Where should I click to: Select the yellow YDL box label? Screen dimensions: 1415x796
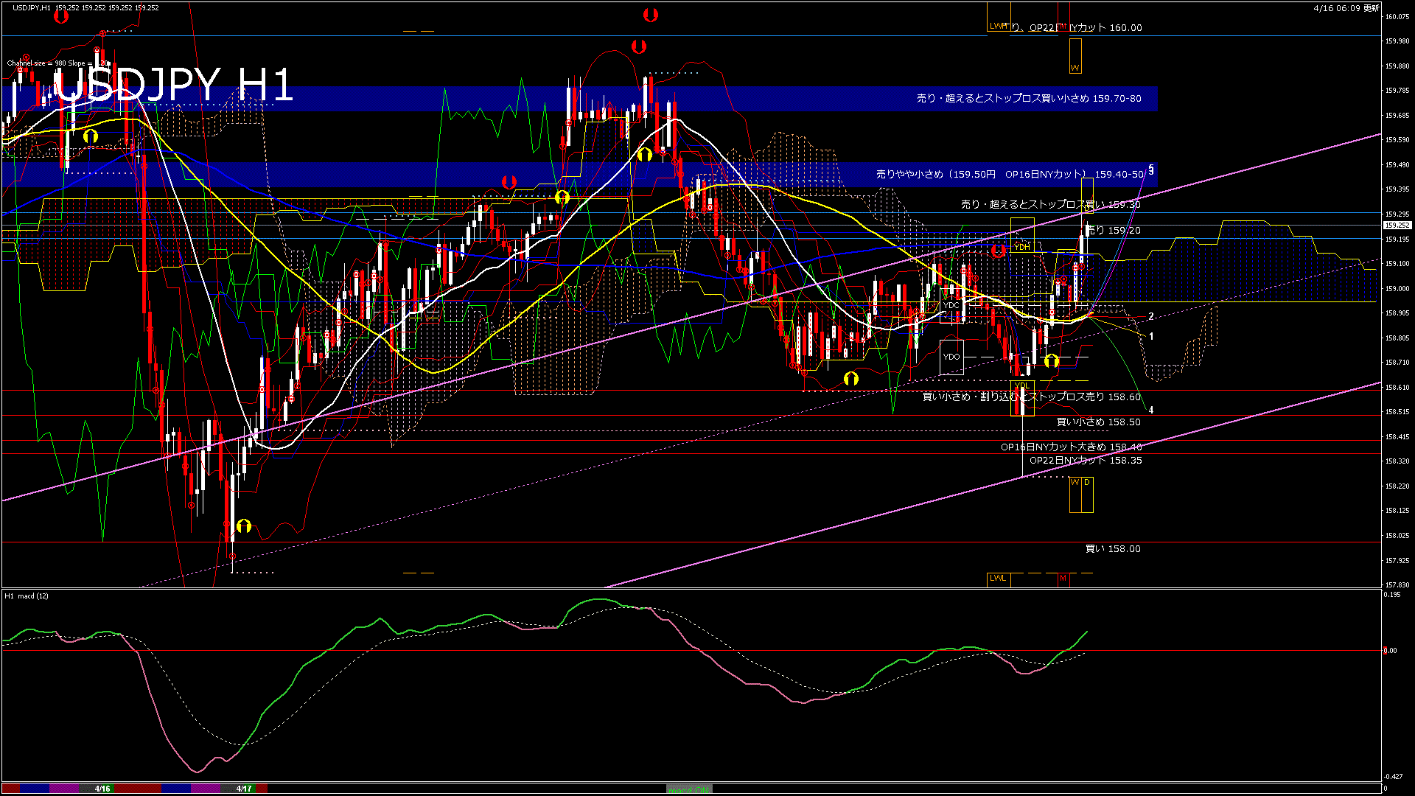point(1021,385)
